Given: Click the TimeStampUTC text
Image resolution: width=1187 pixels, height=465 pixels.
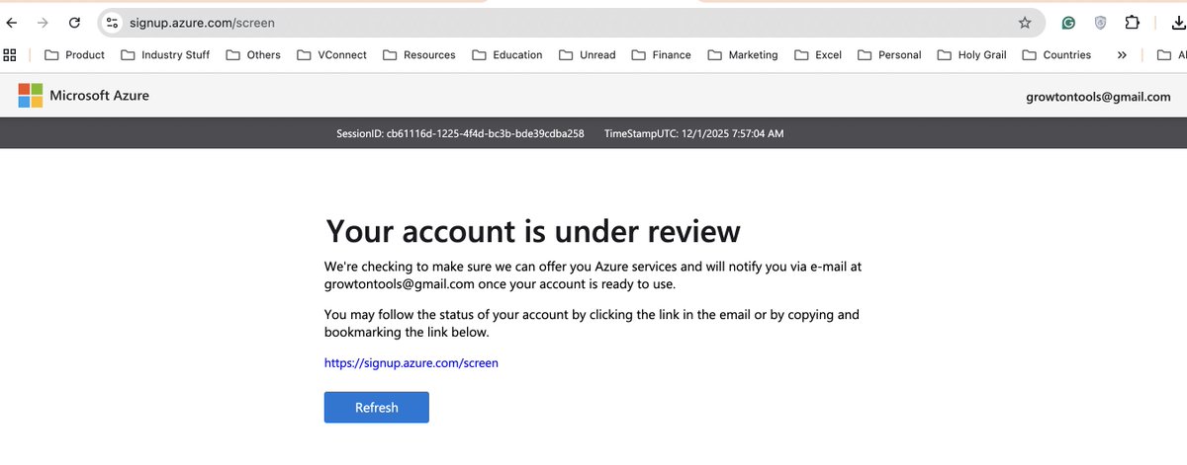Looking at the screenshot, I should pos(694,133).
